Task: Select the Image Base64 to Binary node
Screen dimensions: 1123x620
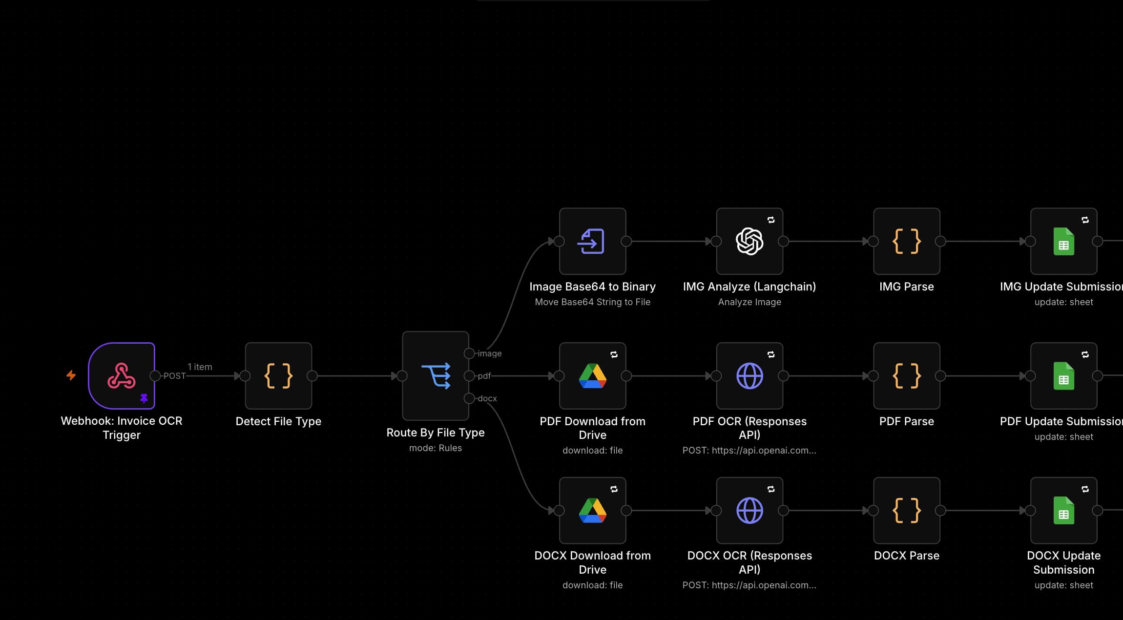Action: coord(593,241)
